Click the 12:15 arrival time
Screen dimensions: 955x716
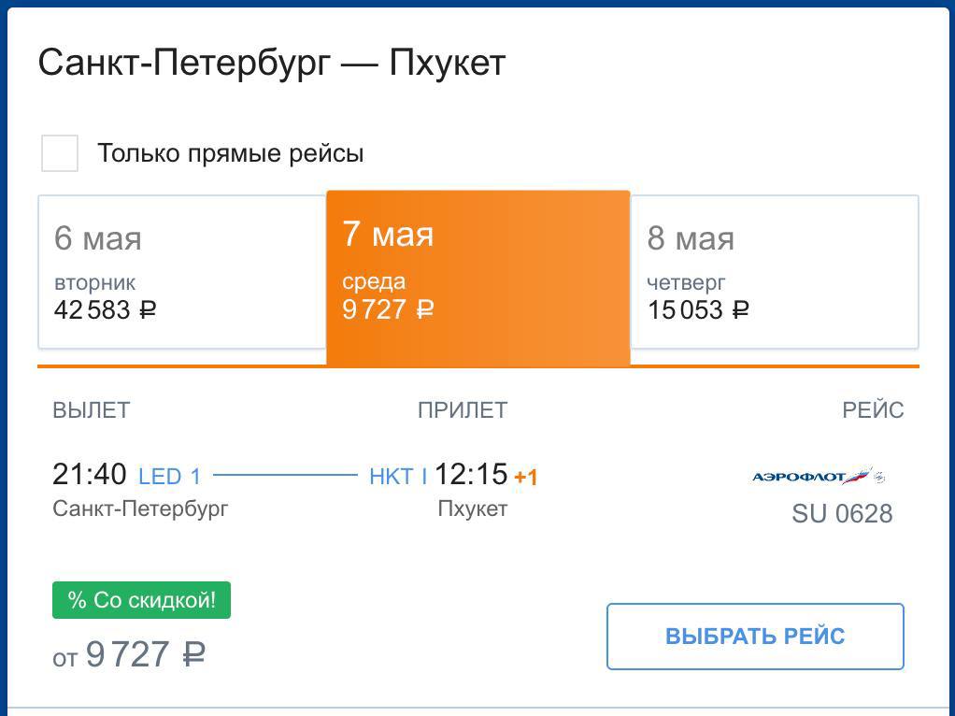click(x=471, y=475)
